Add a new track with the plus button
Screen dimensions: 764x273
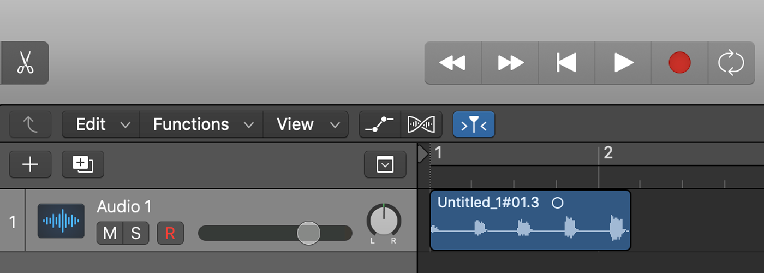pos(30,164)
